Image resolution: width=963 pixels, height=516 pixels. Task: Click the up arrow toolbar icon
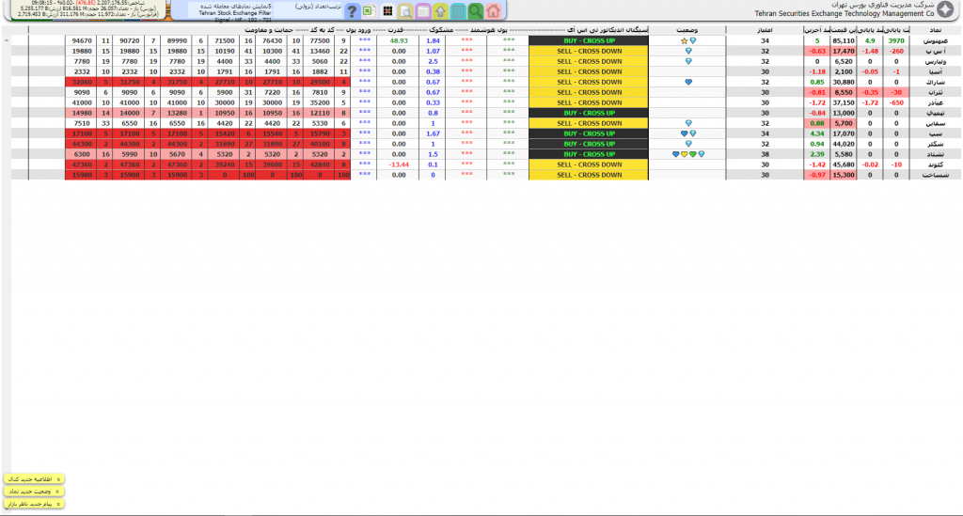point(439,11)
